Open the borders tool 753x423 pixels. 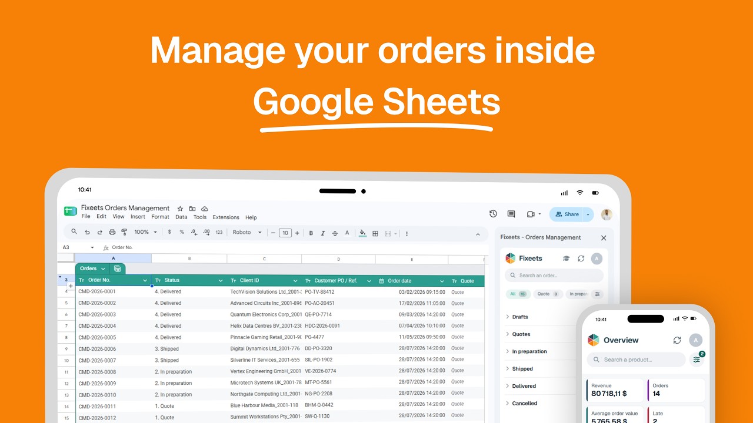point(375,233)
